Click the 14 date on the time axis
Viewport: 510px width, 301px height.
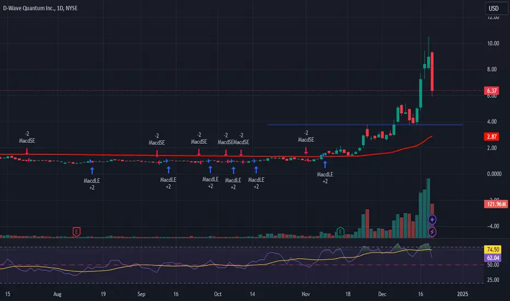[252, 294]
